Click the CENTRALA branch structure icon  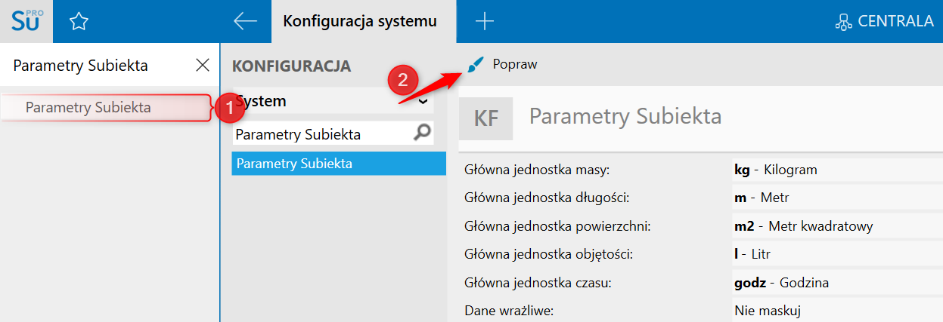click(x=843, y=22)
